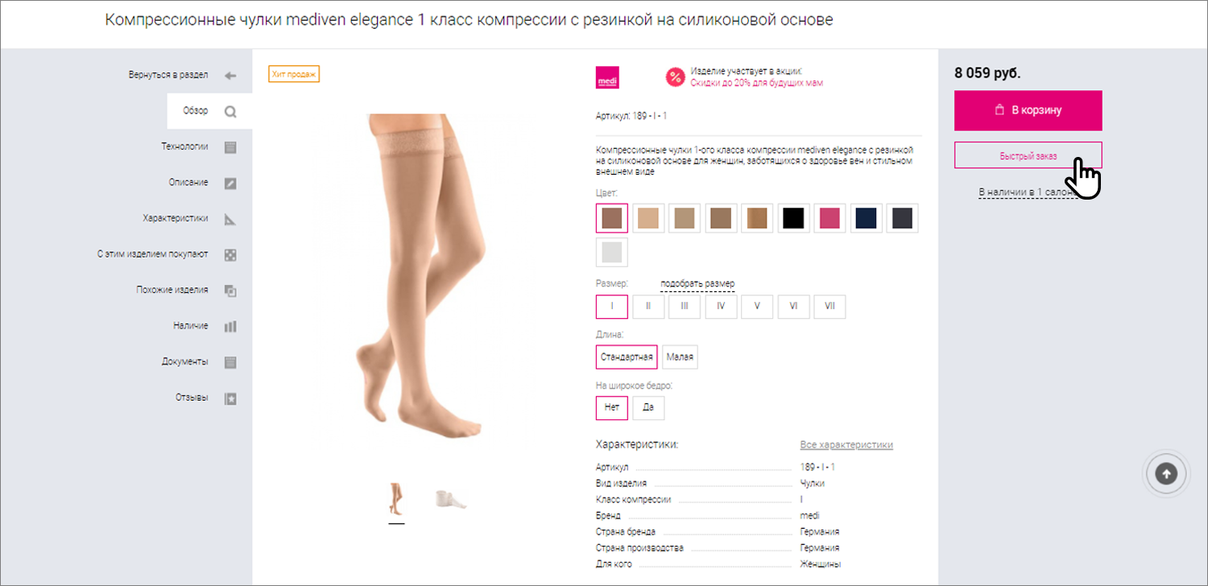Screen dimensions: 1208x586
Task: Open Все характеристики link
Action: [846, 444]
